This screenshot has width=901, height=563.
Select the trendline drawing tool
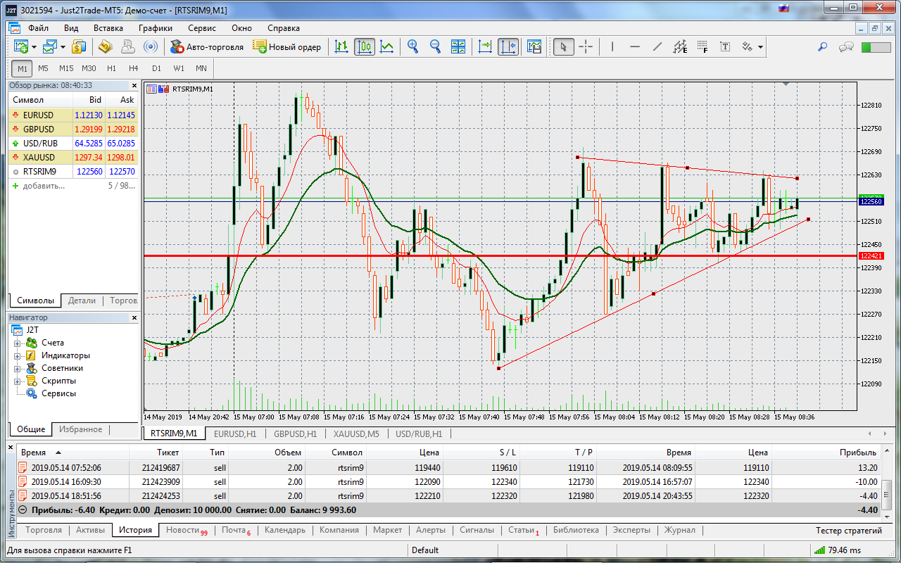click(x=657, y=47)
